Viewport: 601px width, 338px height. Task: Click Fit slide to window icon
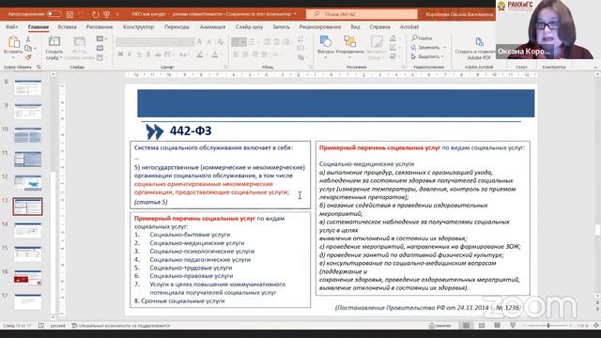pos(596,326)
